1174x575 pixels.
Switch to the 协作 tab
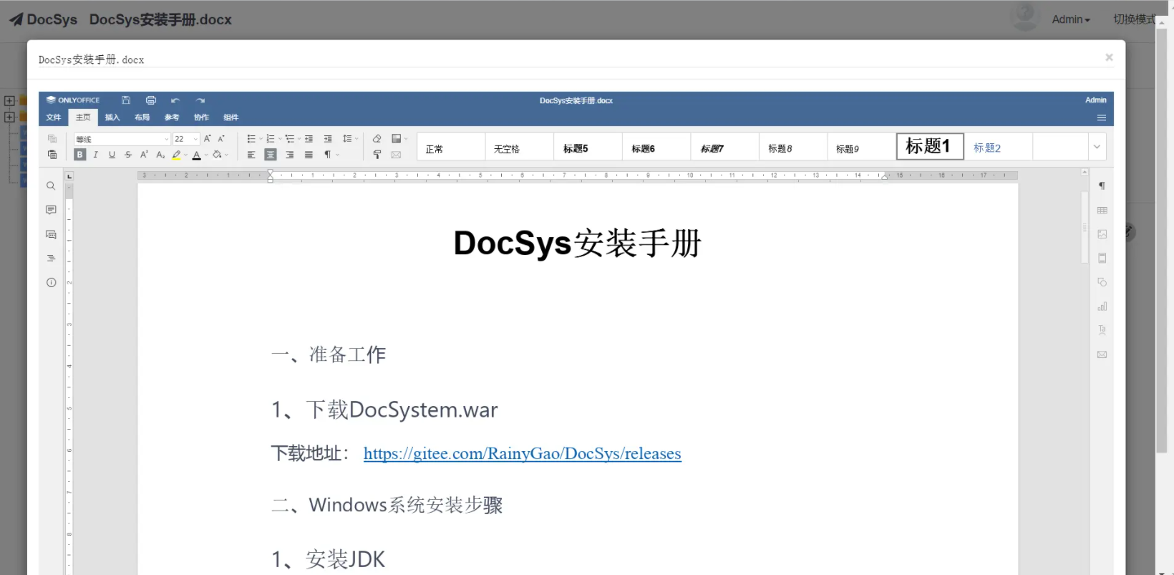(201, 117)
